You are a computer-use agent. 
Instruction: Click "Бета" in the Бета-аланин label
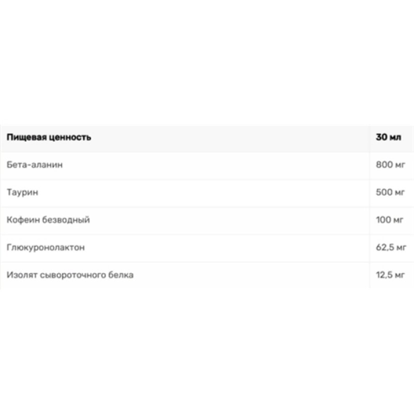(x=17, y=165)
